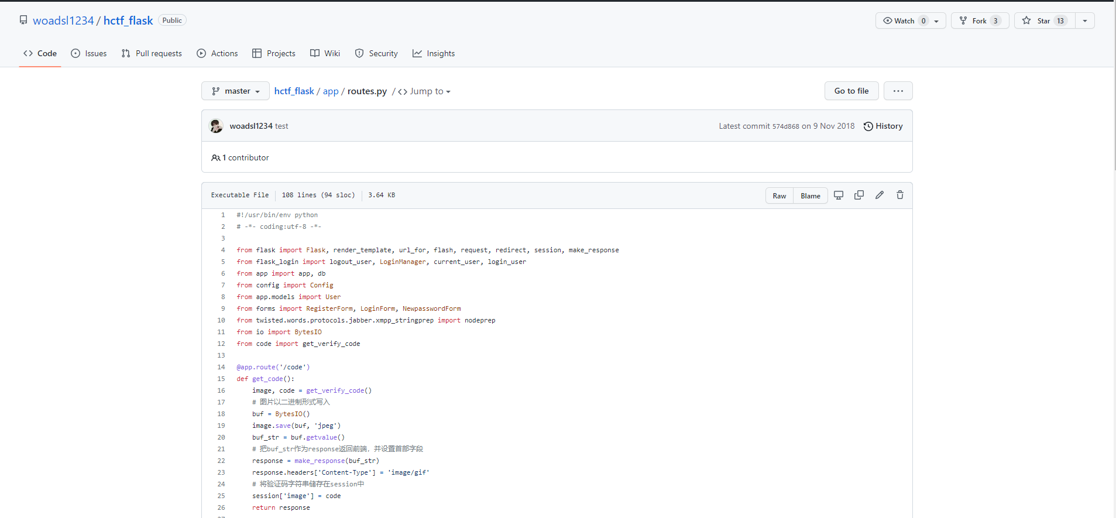Copy raw contents icon
Viewport: 1116px width, 518px height.
pyautogui.click(x=859, y=195)
